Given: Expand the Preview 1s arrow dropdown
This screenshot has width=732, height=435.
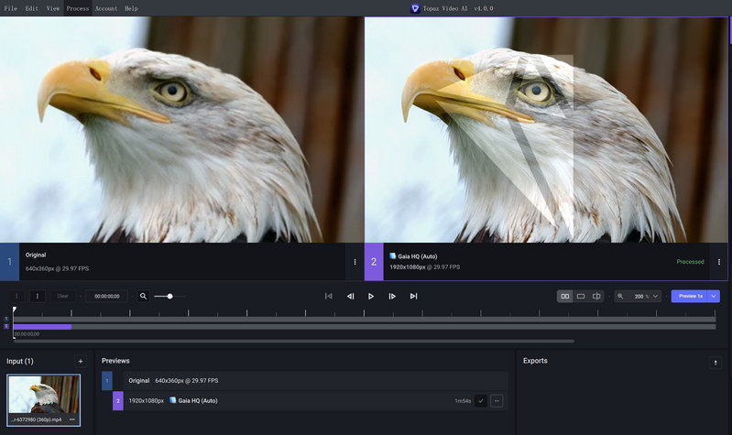Looking at the screenshot, I should click(x=714, y=296).
